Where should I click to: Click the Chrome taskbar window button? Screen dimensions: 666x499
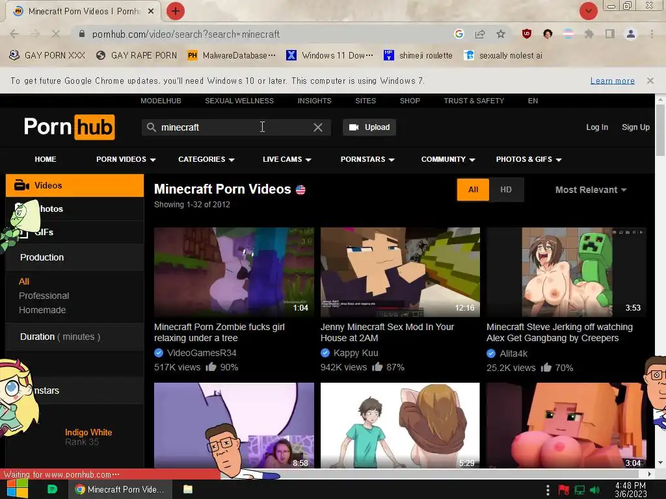click(x=120, y=489)
